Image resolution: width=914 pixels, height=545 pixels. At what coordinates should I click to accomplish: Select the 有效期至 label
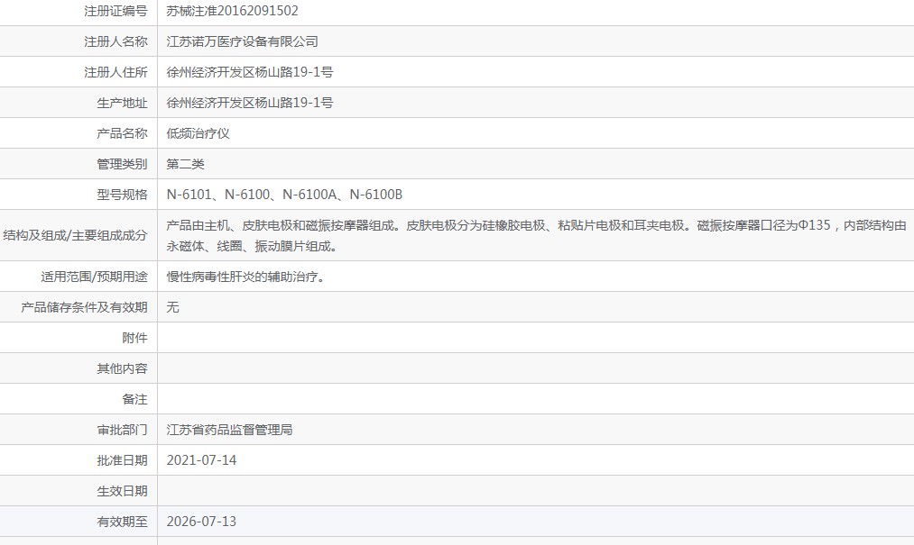tap(122, 522)
